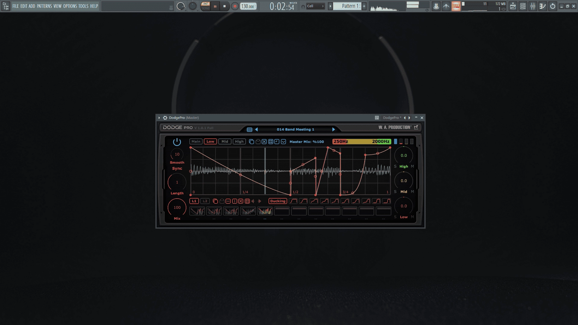Click the Ducking mode button
578x325 pixels.
coord(278,201)
